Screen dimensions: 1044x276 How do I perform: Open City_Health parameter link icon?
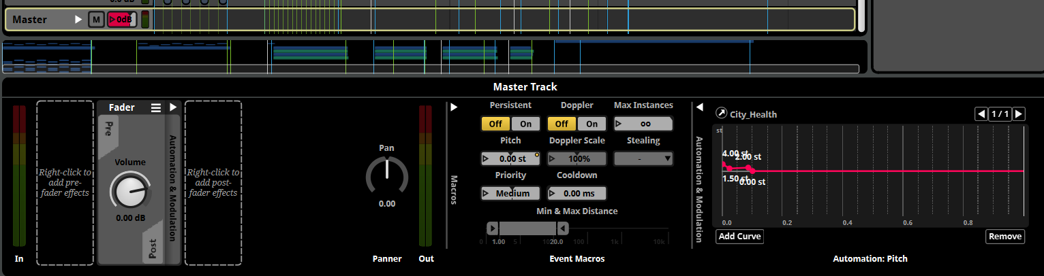pyautogui.click(x=722, y=114)
